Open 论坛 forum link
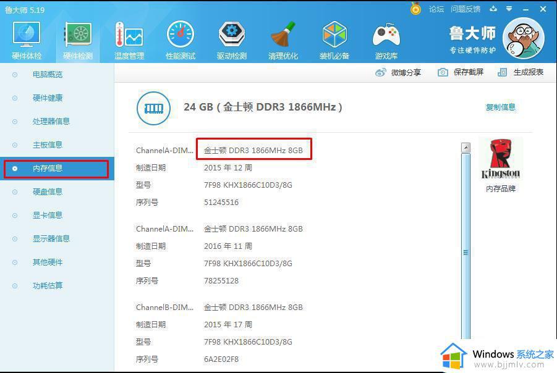557x373 pixels. tap(436, 9)
